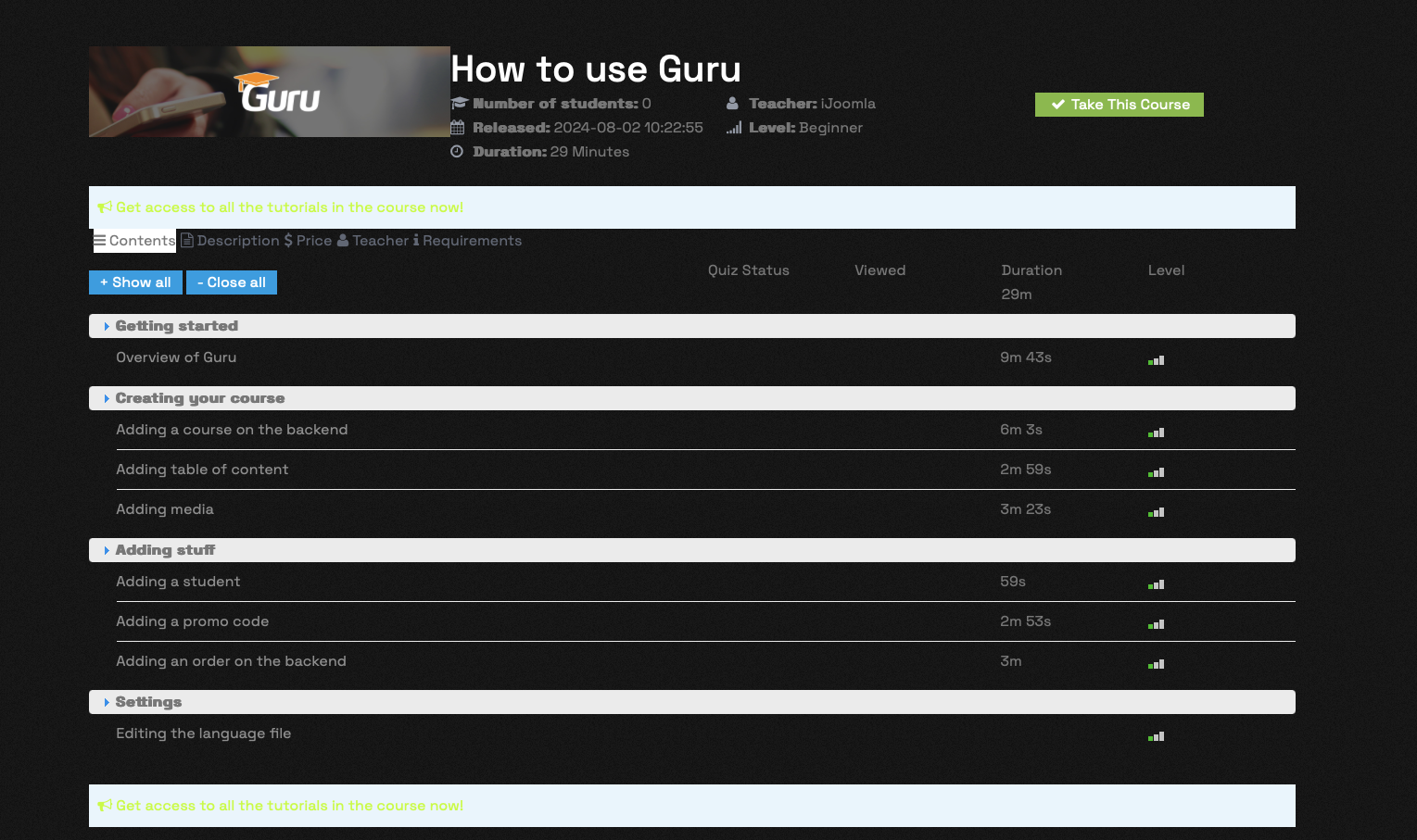The height and width of the screenshot is (840, 1417).
Task: Open bottom 'Get access to all the tutorials' link
Action: click(x=289, y=806)
